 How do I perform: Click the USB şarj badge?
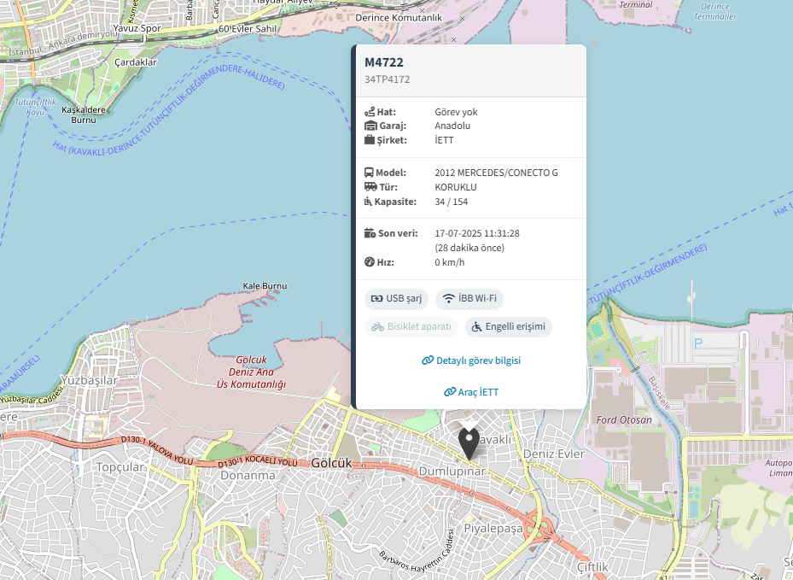pos(396,299)
